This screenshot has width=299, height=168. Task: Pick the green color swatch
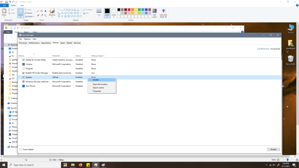click(x=139, y=10)
